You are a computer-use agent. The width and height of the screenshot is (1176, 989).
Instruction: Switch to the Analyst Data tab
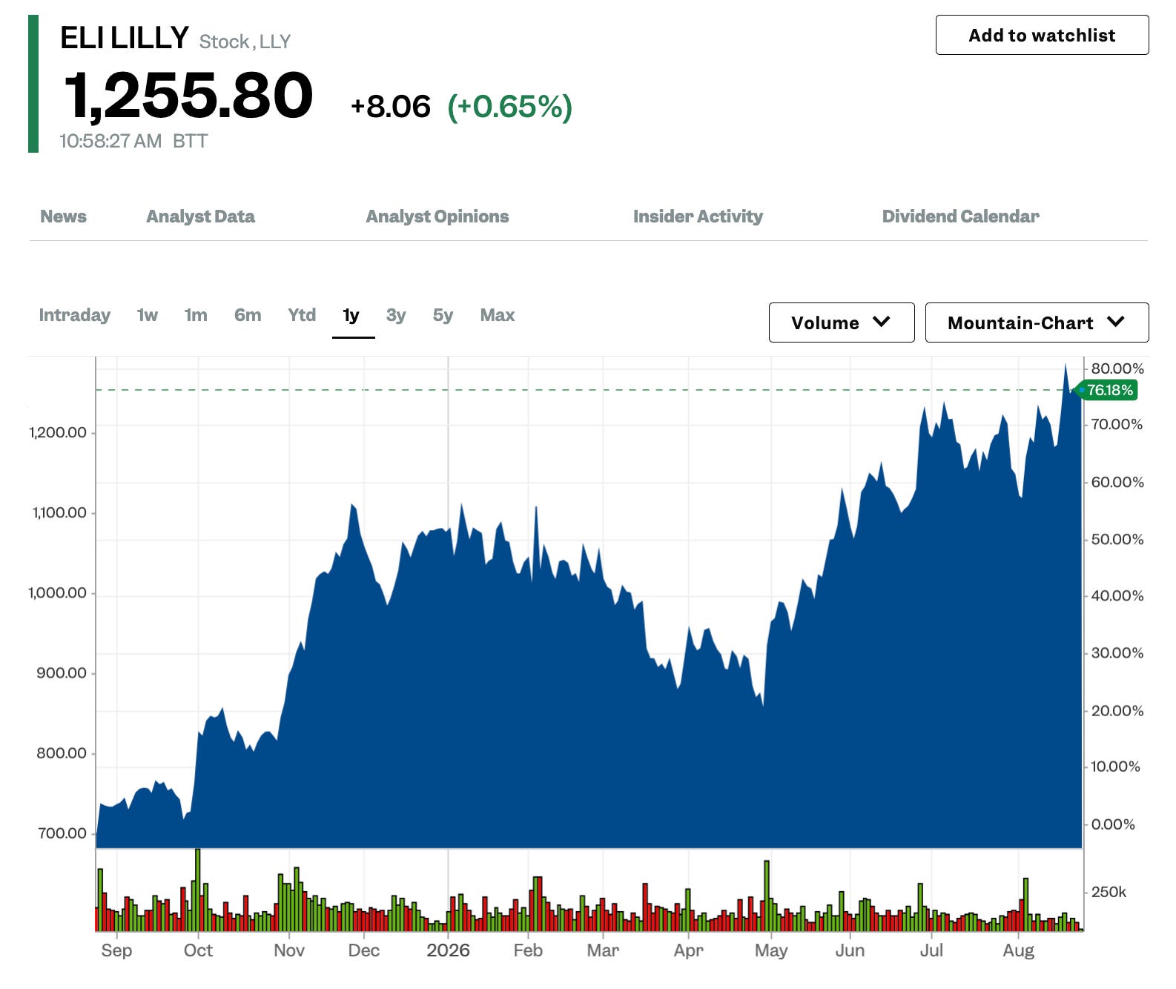point(200,216)
